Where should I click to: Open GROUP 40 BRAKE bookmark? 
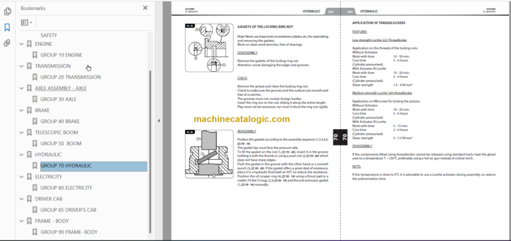click(60, 122)
